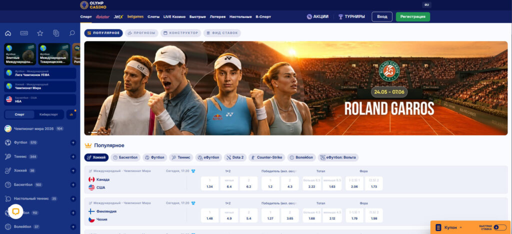The height and width of the screenshot is (234, 512).
Task: Click the jersey icon in Финляндия–Чехия row
Action: [x=193, y=203]
